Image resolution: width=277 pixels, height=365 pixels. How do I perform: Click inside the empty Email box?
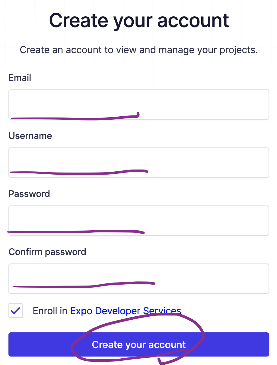click(x=139, y=104)
